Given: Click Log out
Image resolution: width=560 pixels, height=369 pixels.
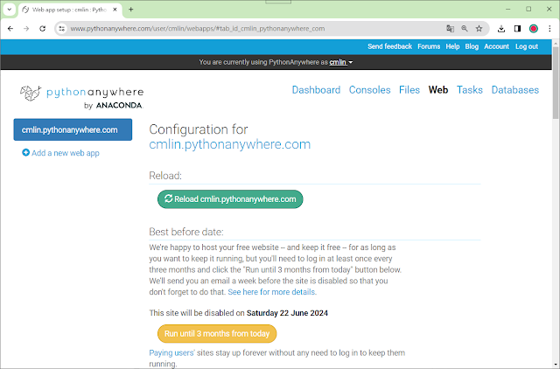Looking at the screenshot, I should coord(527,46).
